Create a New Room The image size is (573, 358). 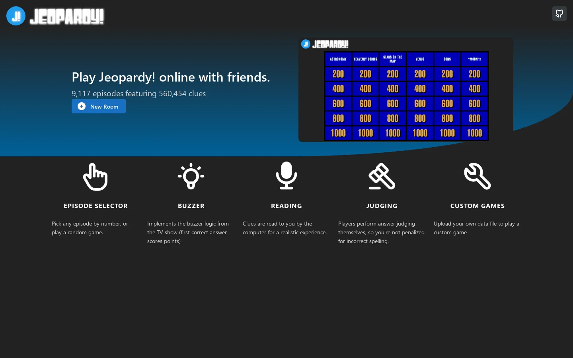click(x=99, y=106)
